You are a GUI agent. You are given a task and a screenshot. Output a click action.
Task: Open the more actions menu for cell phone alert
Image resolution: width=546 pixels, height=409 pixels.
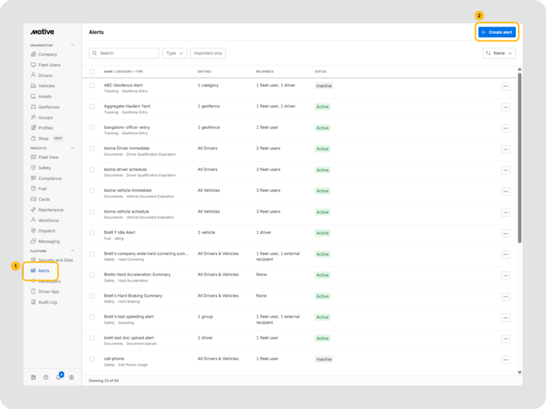tap(505, 359)
